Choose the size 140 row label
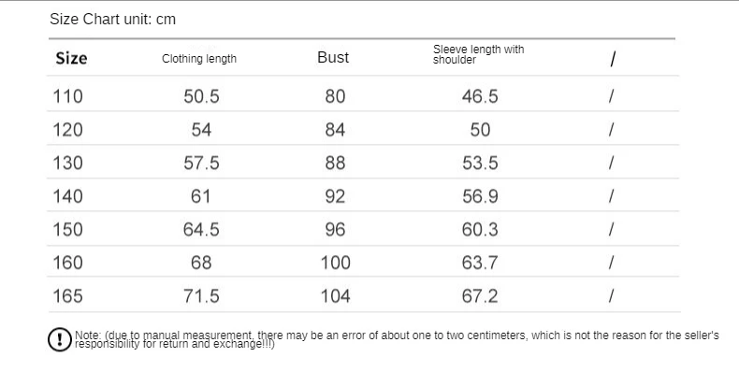739x371 pixels. click(68, 196)
